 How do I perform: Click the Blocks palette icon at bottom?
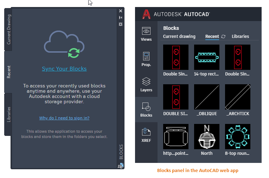click(x=121, y=166)
